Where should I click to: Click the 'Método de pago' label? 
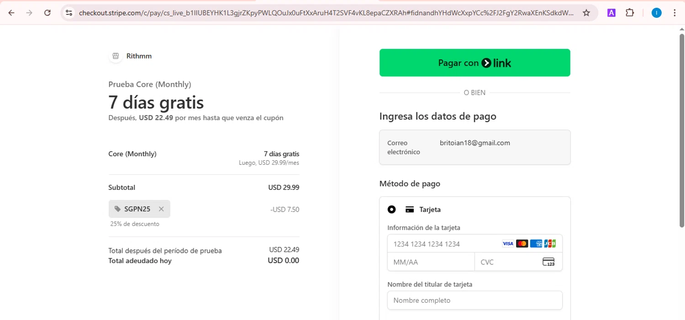click(410, 184)
